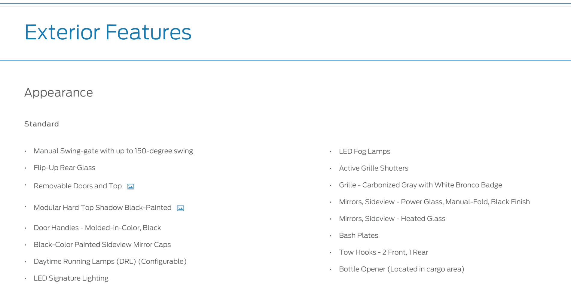Click the Exterior Features heading

tap(108, 32)
